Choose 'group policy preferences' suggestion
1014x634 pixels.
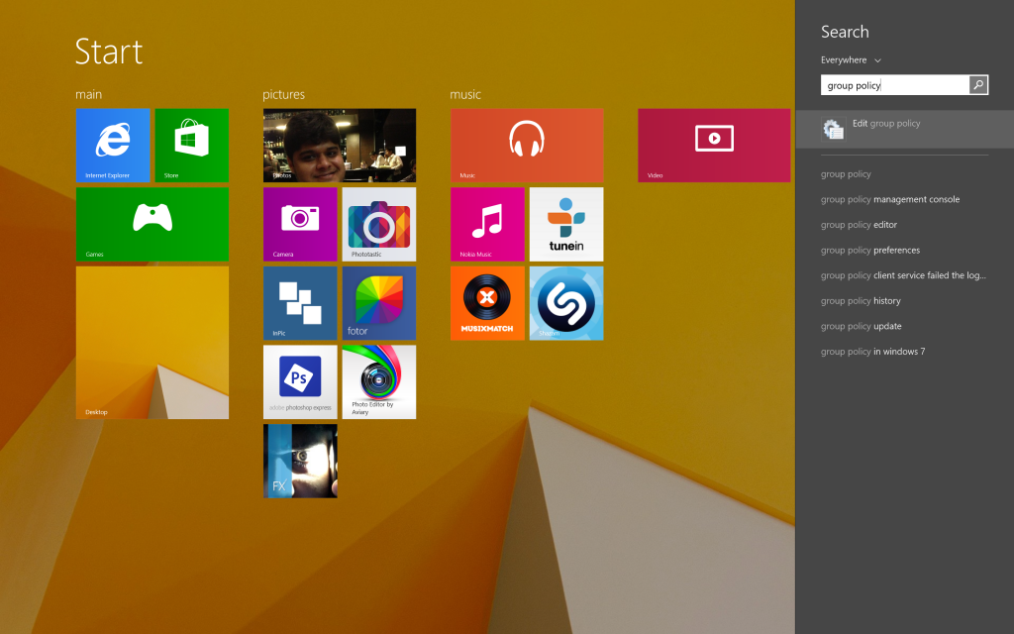(870, 250)
